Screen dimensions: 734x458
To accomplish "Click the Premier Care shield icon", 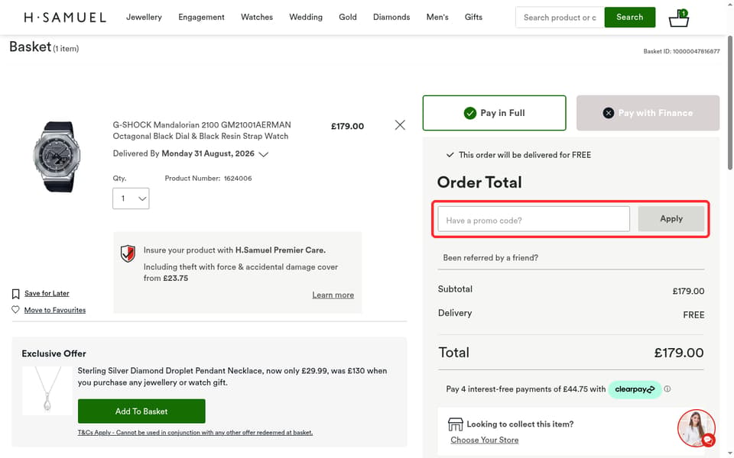I will (128, 253).
